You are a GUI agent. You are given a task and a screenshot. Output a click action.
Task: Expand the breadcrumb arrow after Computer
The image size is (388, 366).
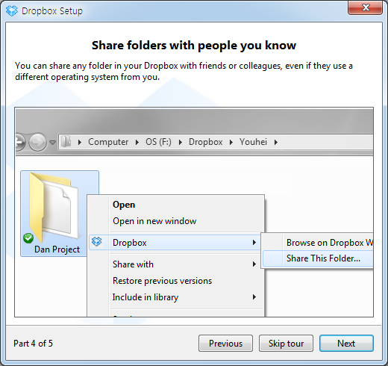[137, 142]
